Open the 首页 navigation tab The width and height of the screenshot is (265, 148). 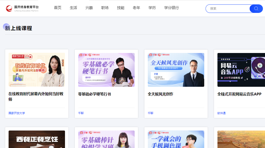(57, 8)
